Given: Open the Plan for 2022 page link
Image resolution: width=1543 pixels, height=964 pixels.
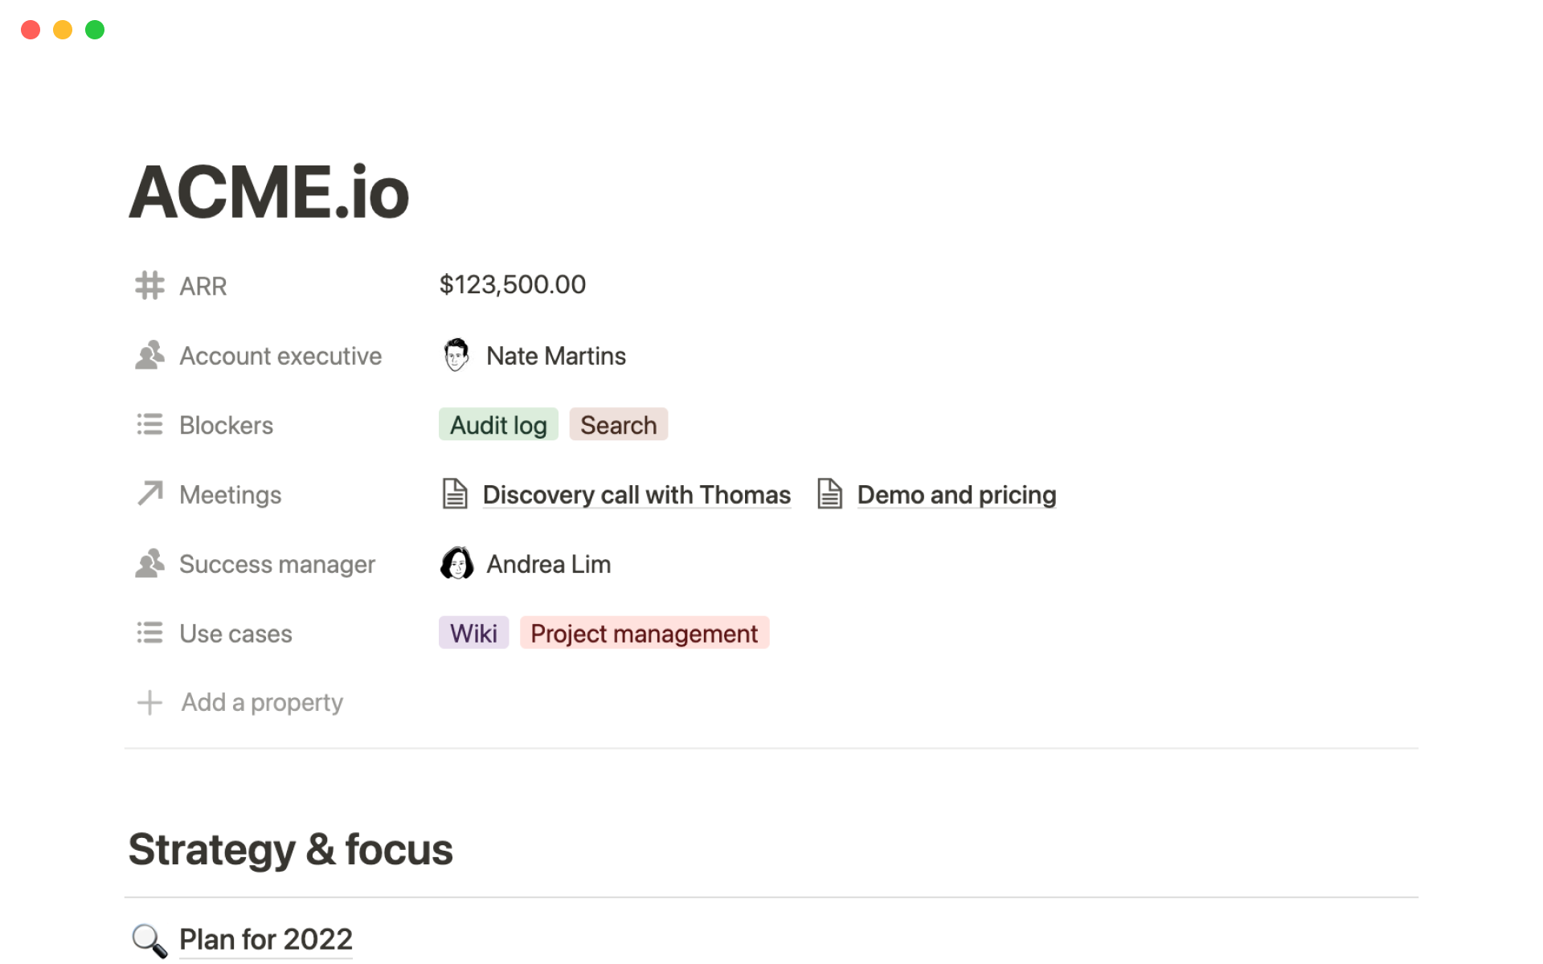Looking at the screenshot, I should pyautogui.click(x=265, y=939).
